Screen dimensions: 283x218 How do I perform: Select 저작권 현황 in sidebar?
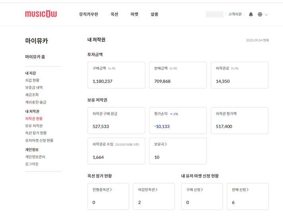tap(34, 118)
